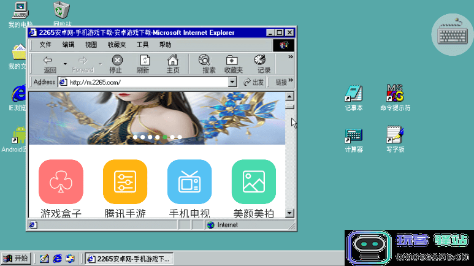Tap the 游戏盒子 red clover app icon
Image resolution: width=474 pixels, height=266 pixels.
tap(61, 181)
